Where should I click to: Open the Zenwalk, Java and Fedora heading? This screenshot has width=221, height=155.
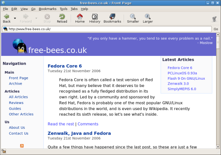coord(79,133)
